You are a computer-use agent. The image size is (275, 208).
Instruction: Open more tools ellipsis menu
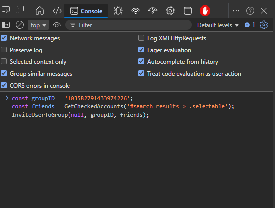(236, 11)
